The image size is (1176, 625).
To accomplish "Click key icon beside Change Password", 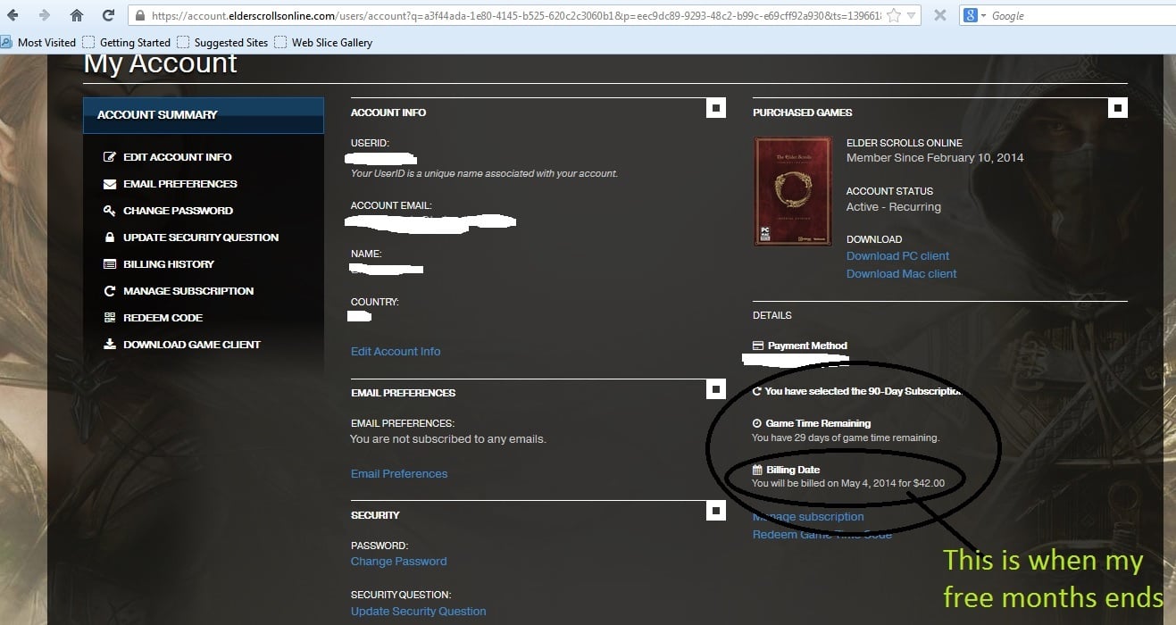I will (x=110, y=211).
